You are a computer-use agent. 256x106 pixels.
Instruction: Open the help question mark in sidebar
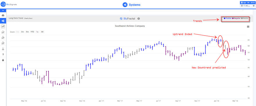pyautogui.click(x=3, y=54)
